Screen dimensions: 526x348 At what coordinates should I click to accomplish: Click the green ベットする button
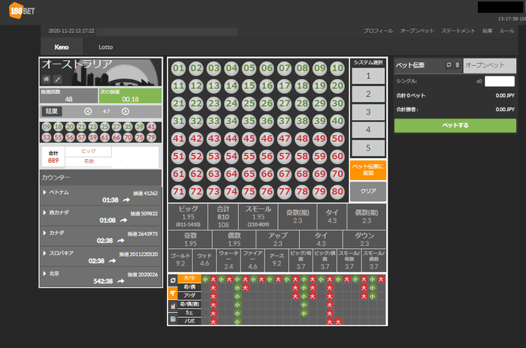(x=455, y=125)
